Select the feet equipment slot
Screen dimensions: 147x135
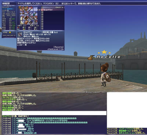35,22
